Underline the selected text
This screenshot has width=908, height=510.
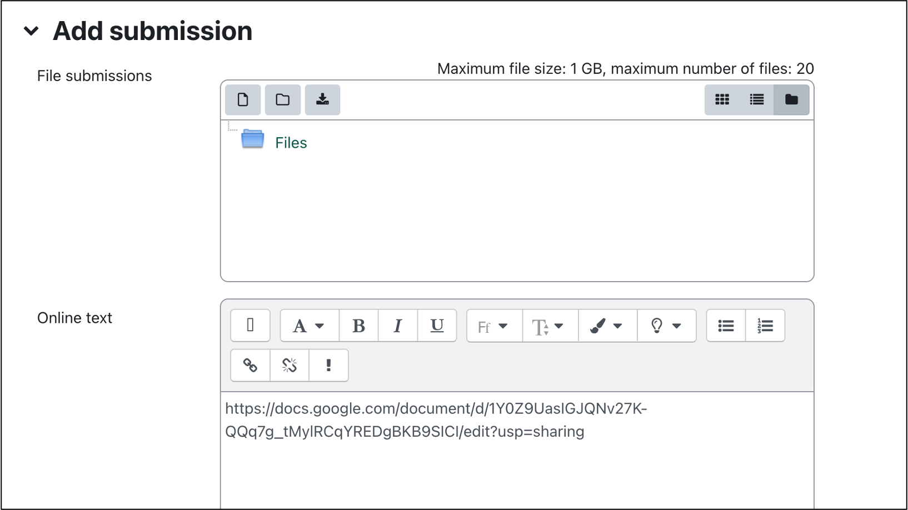point(437,326)
